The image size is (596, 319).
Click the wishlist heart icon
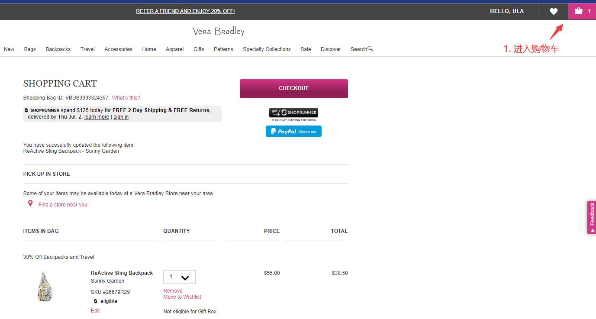553,12
